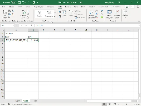Screen dimensions: 141x106
Task: Toggle the AutoSave switch
Action: coord(14,2)
